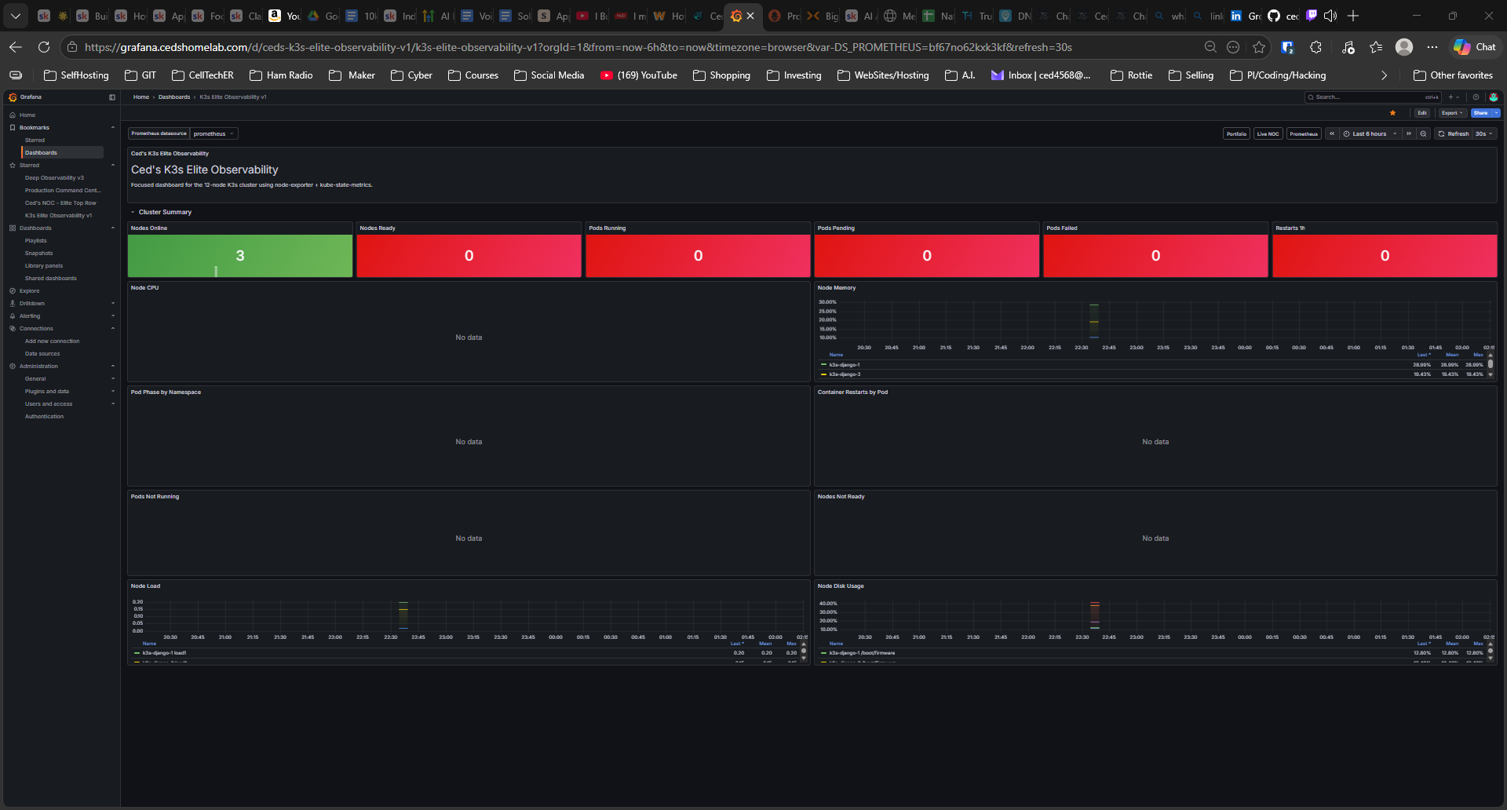Unstar dashboard using the orange star icon
The height and width of the screenshot is (810, 1507).
coord(1393,113)
